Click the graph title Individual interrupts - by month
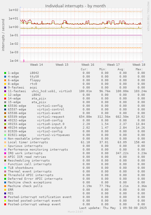The image size is (151, 215). pos(75,6)
